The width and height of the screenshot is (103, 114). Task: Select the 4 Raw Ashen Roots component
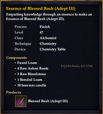click(33, 68)
